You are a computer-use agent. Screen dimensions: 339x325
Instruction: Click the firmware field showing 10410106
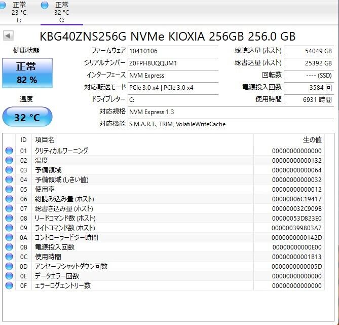[x=172, y=51]
